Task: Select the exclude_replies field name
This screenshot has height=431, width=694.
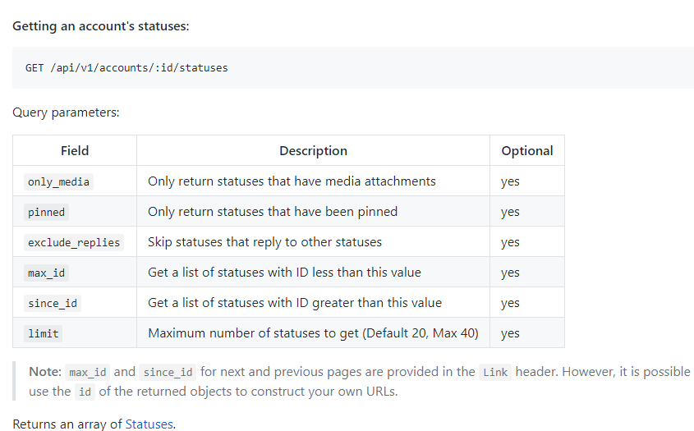Action: tap(74, 242)
